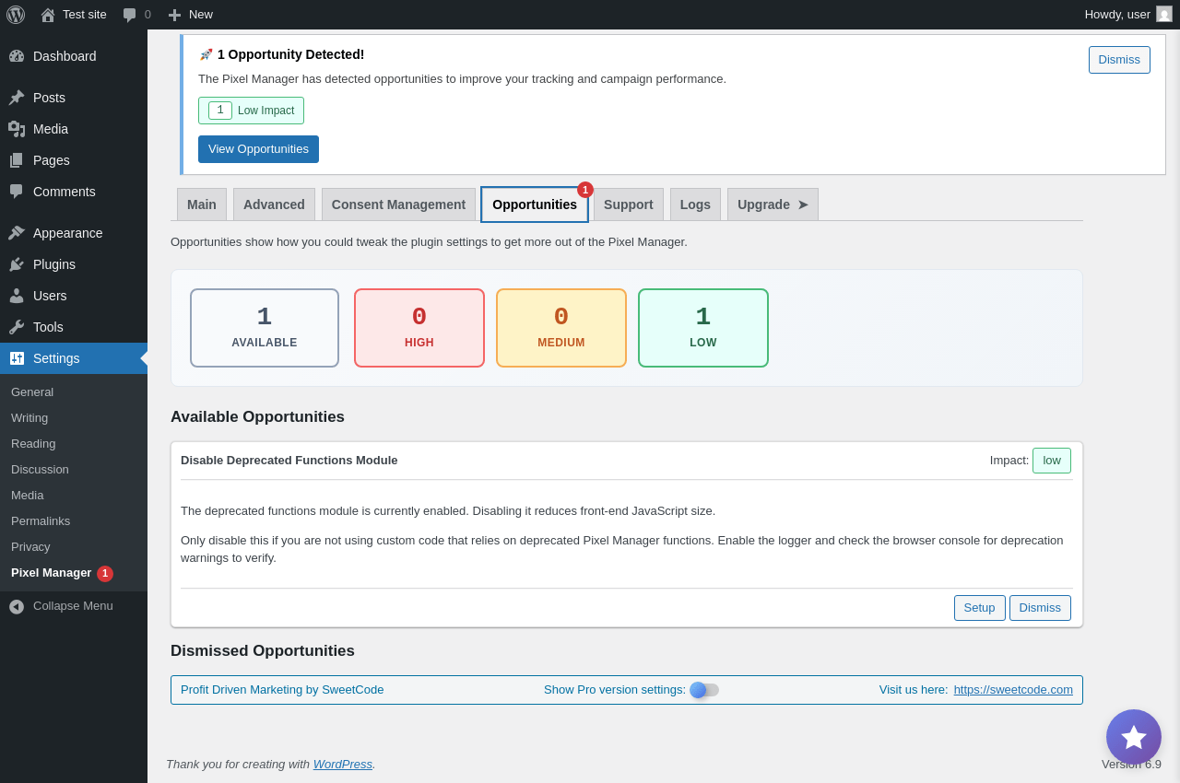Select the Upgrade tab with arrow

click(x=773, y=205)
